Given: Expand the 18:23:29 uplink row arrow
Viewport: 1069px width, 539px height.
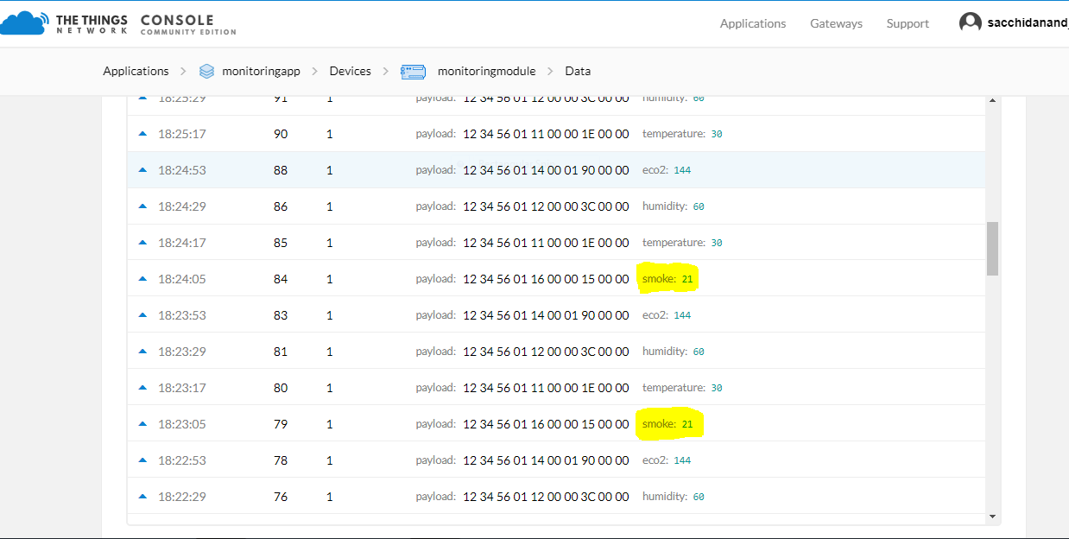Looking at the screenshot, I should point(142,352).
